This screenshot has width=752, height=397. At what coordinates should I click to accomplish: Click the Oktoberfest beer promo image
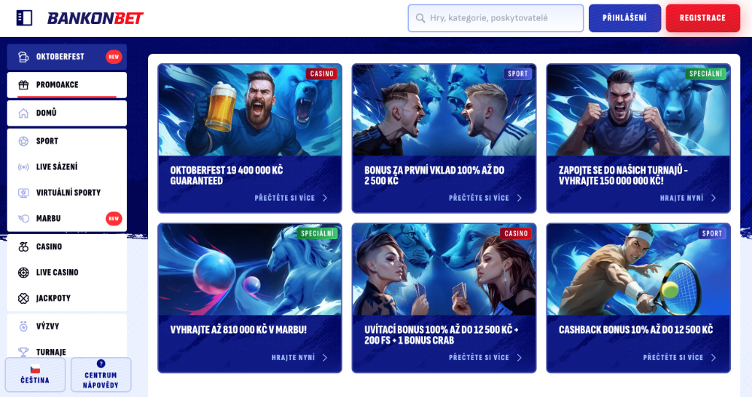click(250, 111)
